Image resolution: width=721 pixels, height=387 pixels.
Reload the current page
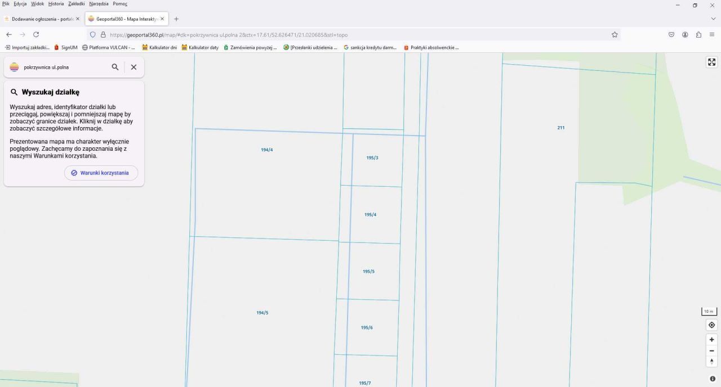(36, 34)
